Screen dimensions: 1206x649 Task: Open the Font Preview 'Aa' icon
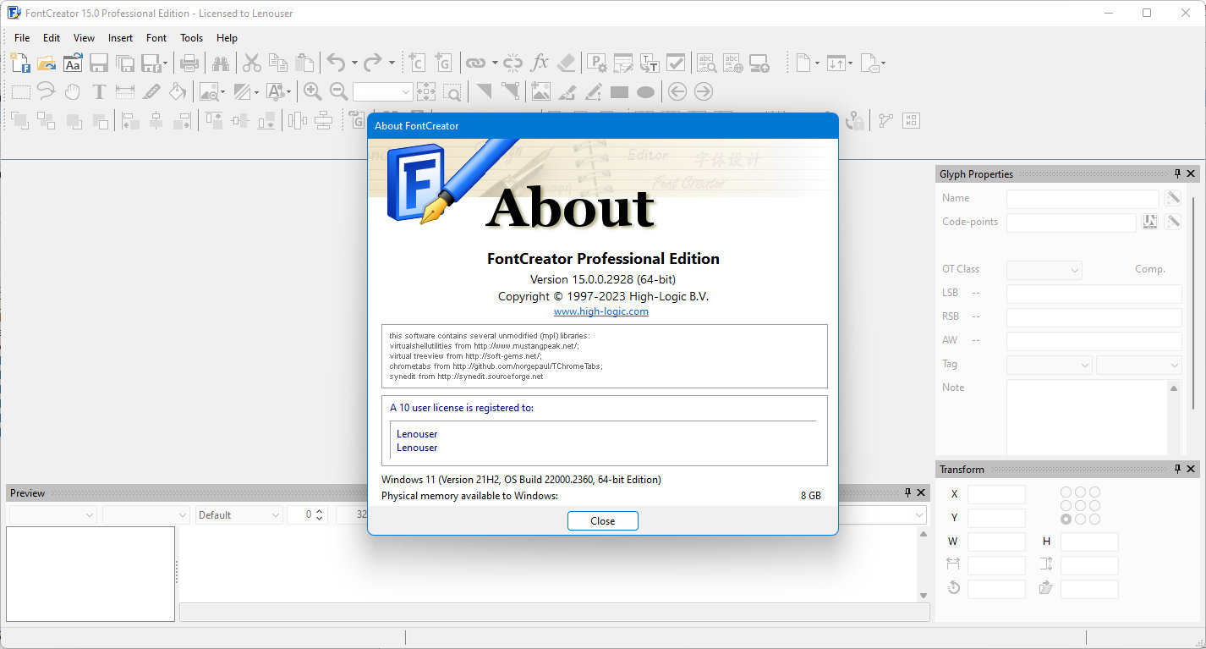point(73,63)
